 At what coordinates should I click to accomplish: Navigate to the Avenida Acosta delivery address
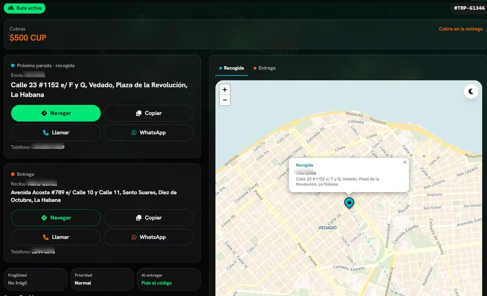coord(56,218)
